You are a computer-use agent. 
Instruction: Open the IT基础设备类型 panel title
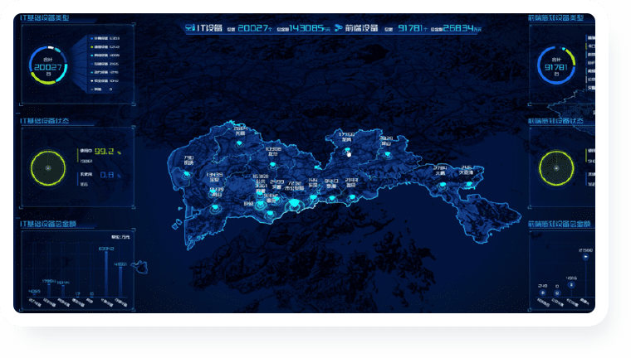coord(45,18)
